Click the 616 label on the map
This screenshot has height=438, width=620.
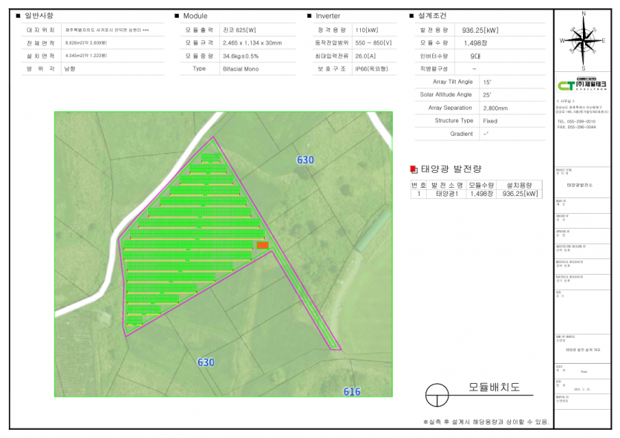pos(351,391)
